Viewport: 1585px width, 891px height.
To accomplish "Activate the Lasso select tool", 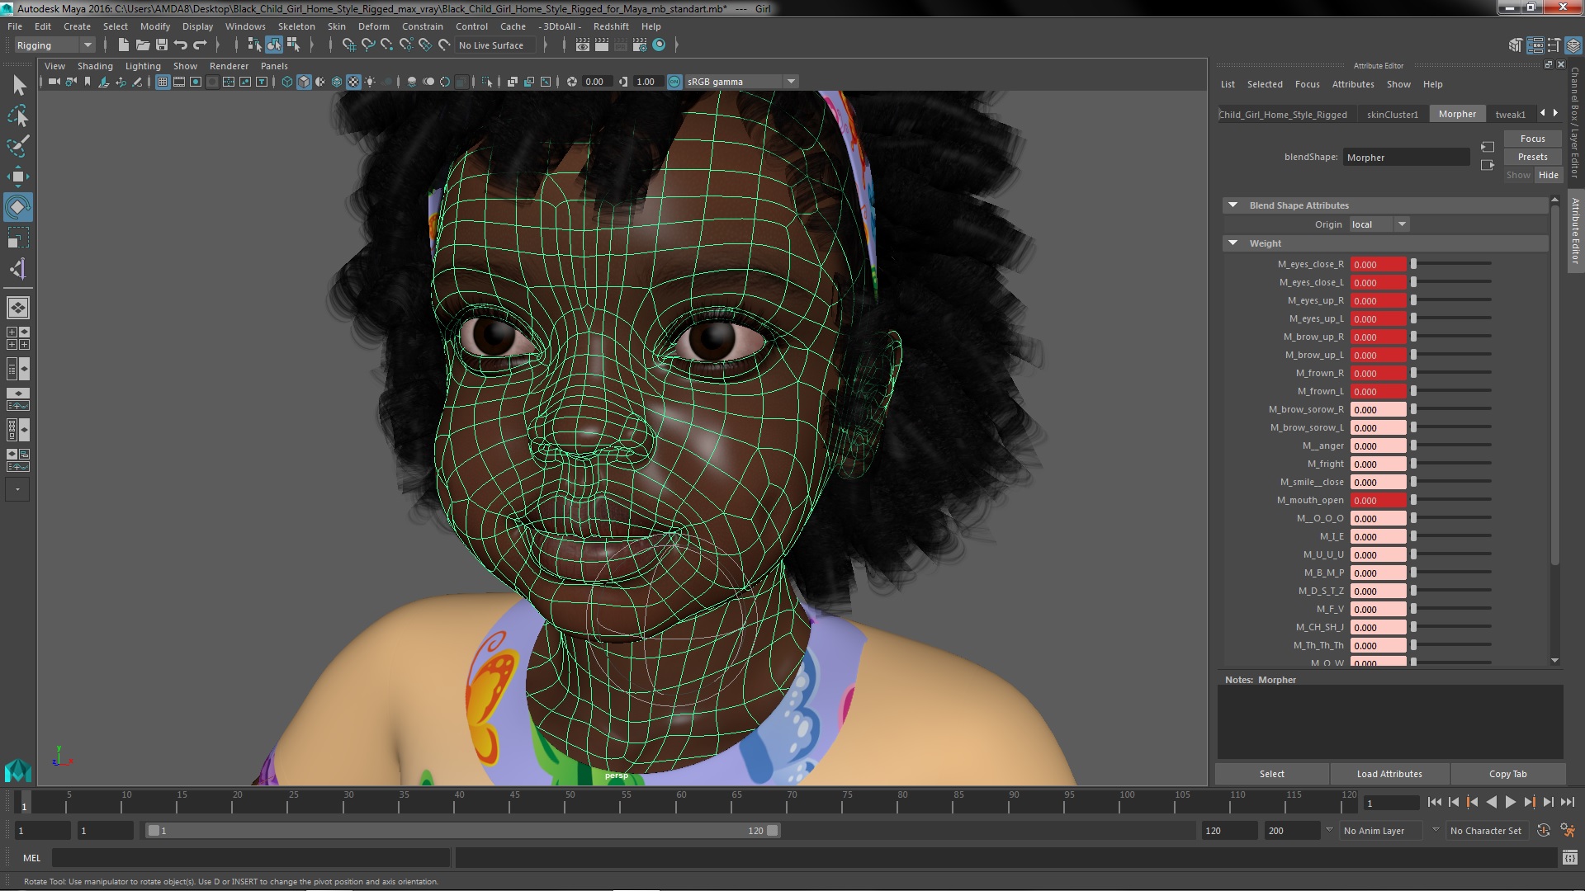I will pyautogui.click(x=18, y=115).
